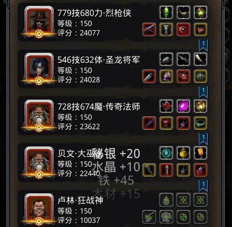Select the staff weapon of 贝文·大巫师

pyautogui.click(x=149, y=170)
